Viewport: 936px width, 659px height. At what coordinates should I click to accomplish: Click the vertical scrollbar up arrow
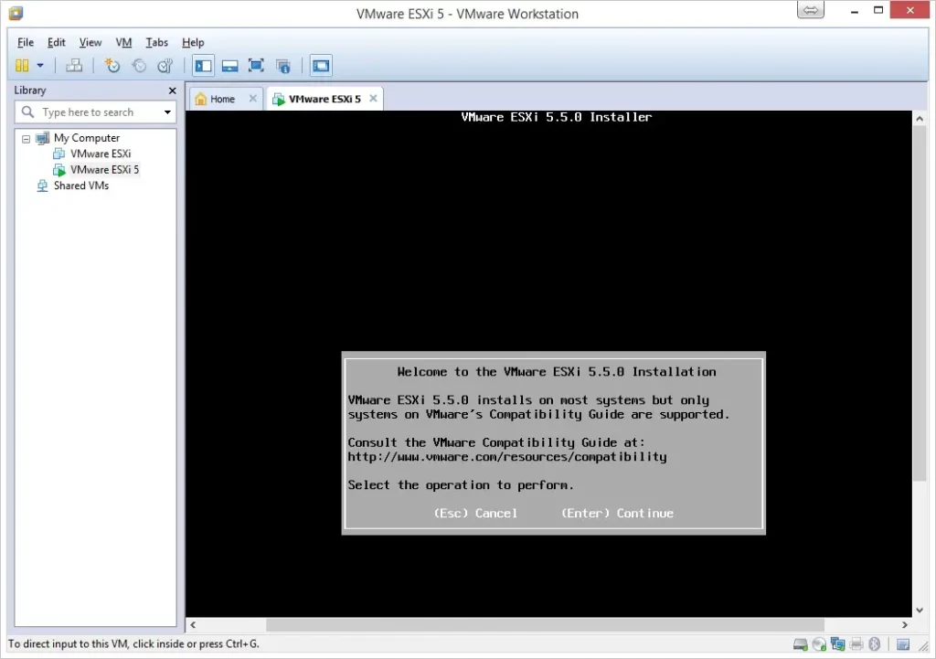[920, 119]
